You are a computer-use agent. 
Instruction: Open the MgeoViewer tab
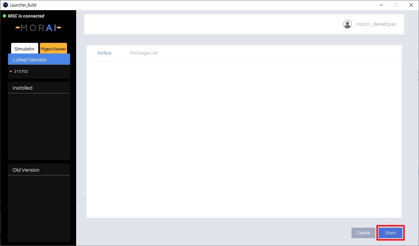pyautogui.click(x=53, y=49)
